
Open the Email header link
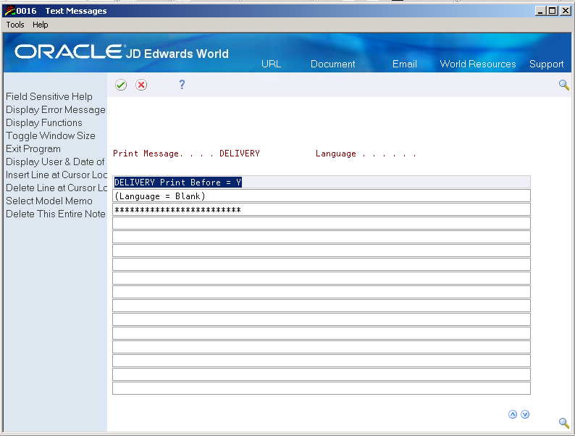click(x=405, y=64)
